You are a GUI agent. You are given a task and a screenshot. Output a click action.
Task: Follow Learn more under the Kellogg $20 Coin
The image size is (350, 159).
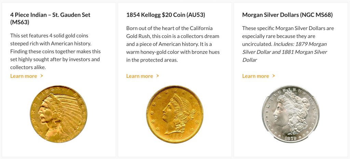click(139, 76)
